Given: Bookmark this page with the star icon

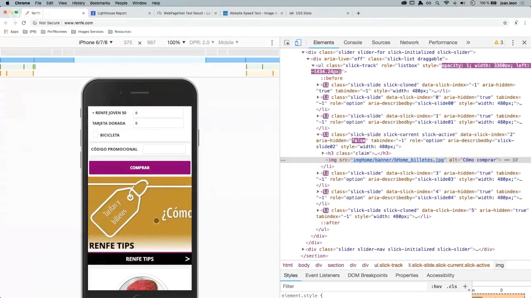Looking at the screenshot, I should point(505,23).
